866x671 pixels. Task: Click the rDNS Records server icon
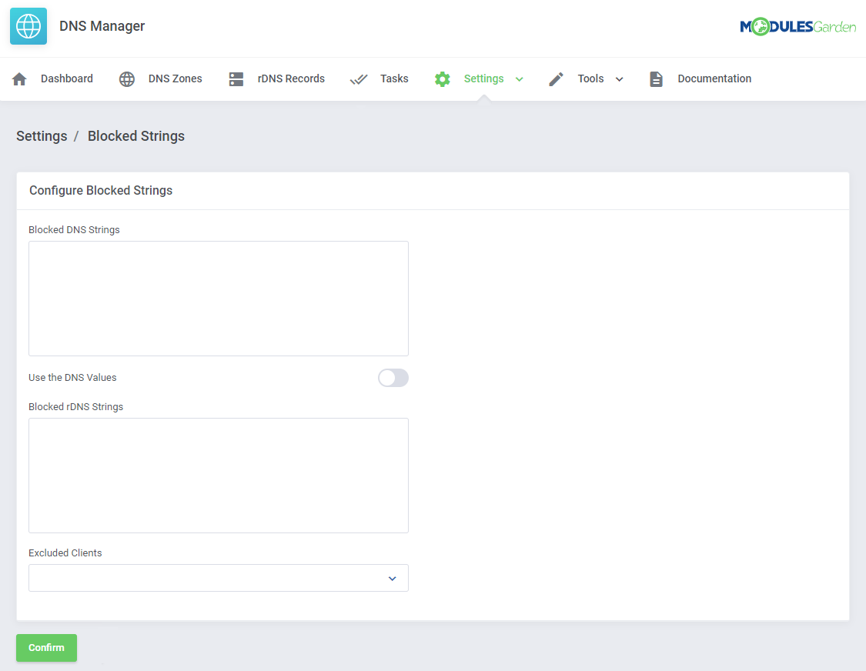236,79
